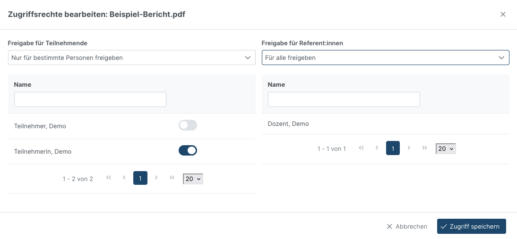
Task: Focus Name filter field for Referent:innen
Action: point(344,99)
